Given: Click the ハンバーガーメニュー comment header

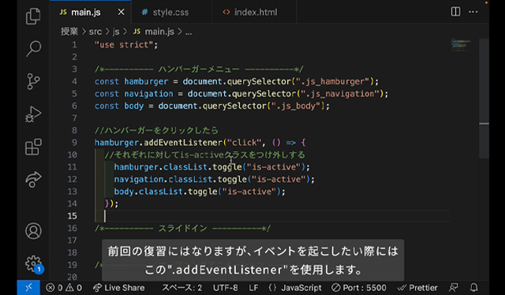Looking at the screenshot, I should (x=199, y=69).
